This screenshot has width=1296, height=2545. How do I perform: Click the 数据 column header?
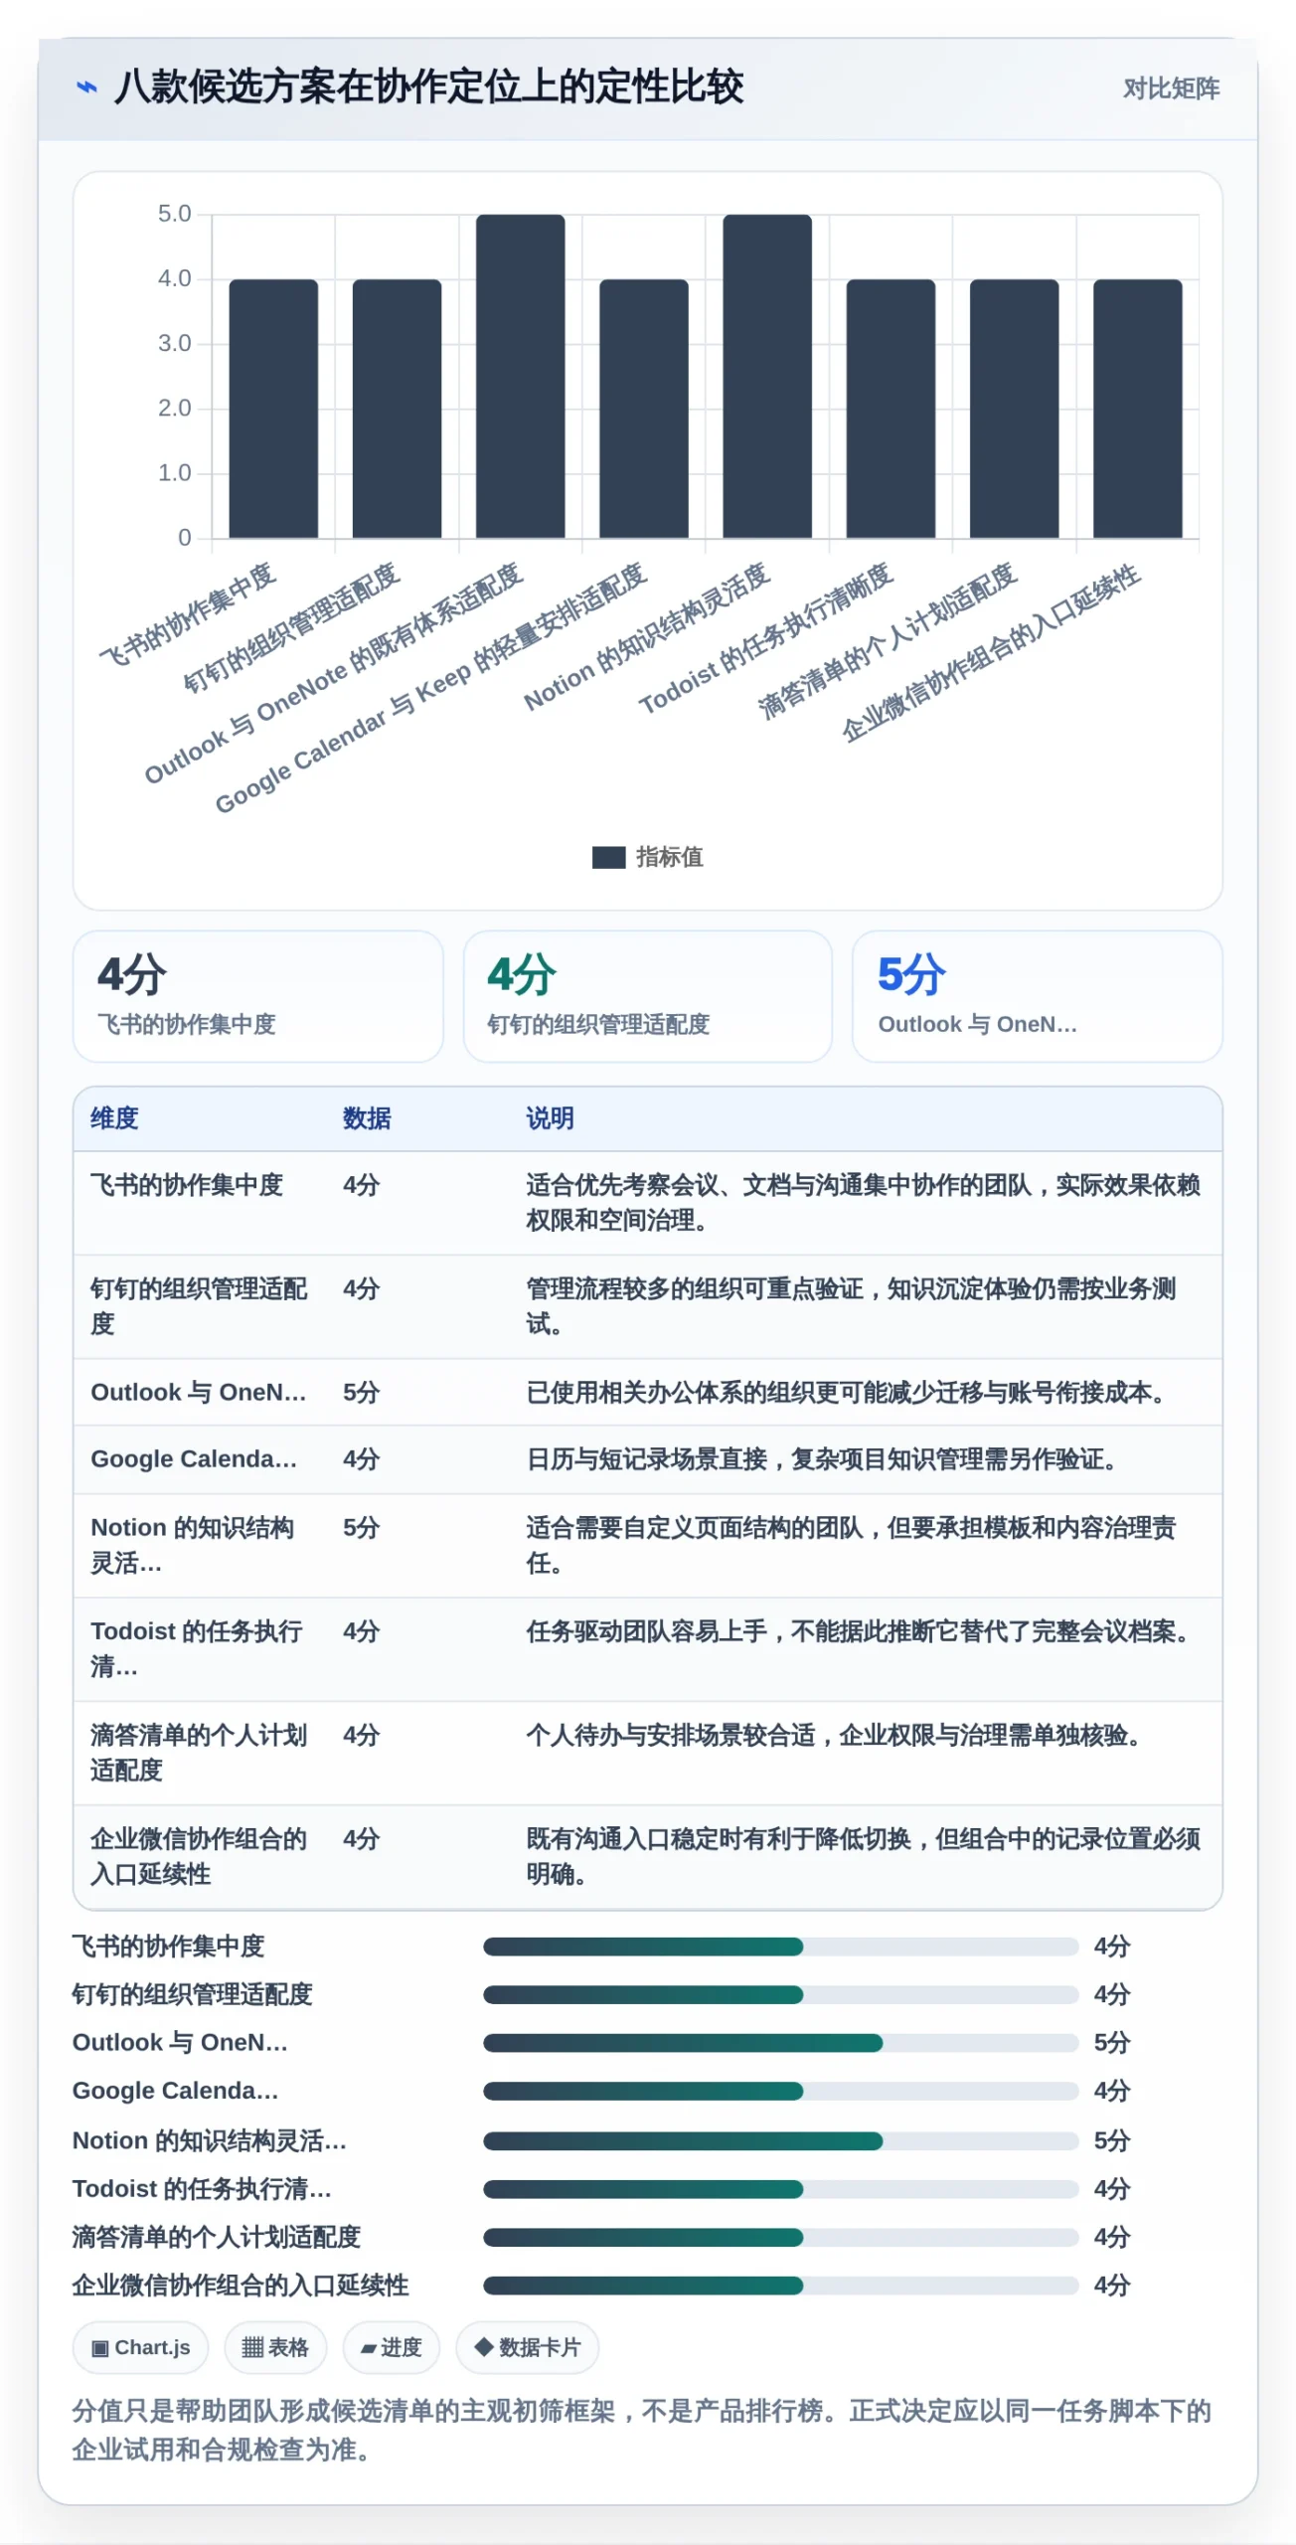(367, 1118)
